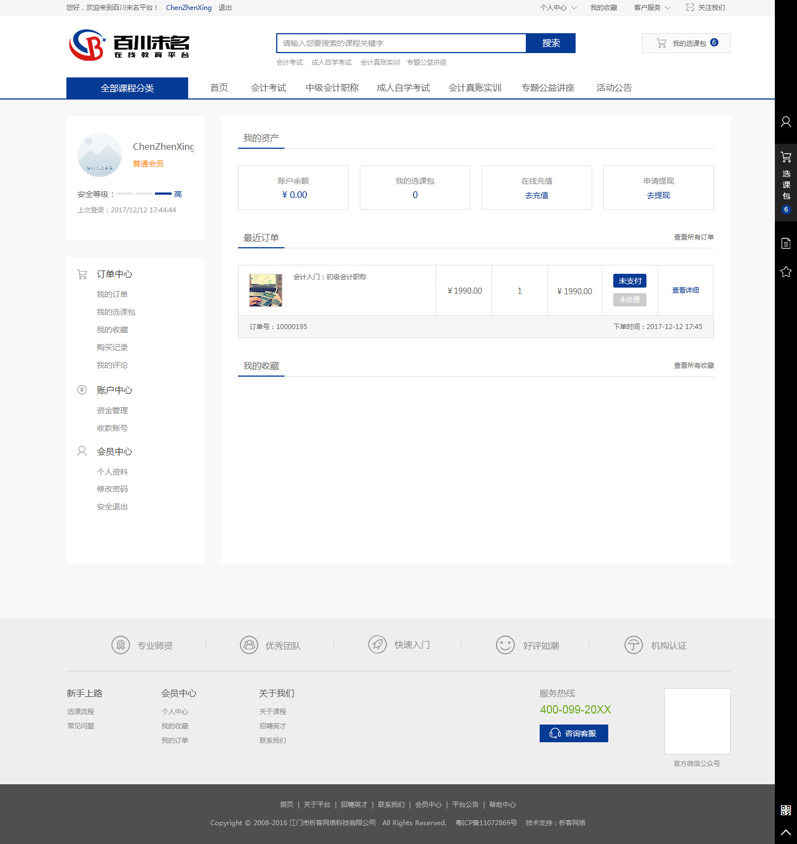Viewport: 797px width, 844px height.
Task: Open 修改密码 in the left sidebar
Action: coord(112,489)
